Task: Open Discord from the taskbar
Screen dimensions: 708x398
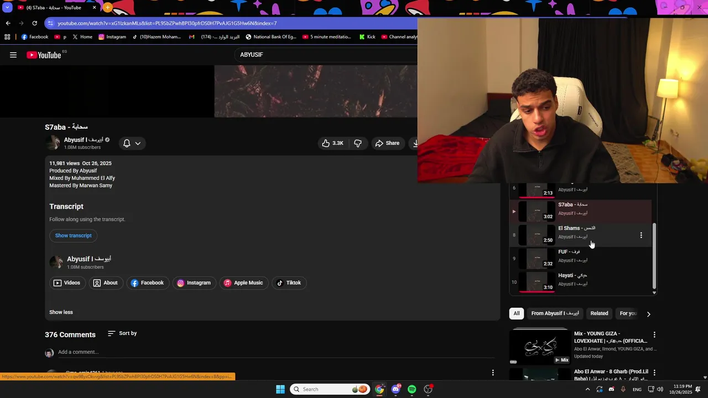Action: (x=395, y=389)
